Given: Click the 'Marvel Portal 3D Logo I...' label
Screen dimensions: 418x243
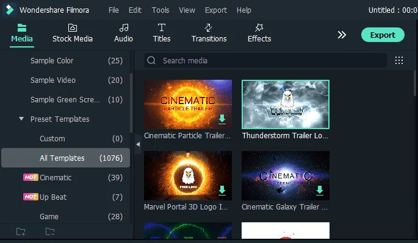Looking at the screenshot, I should (186, 207).
